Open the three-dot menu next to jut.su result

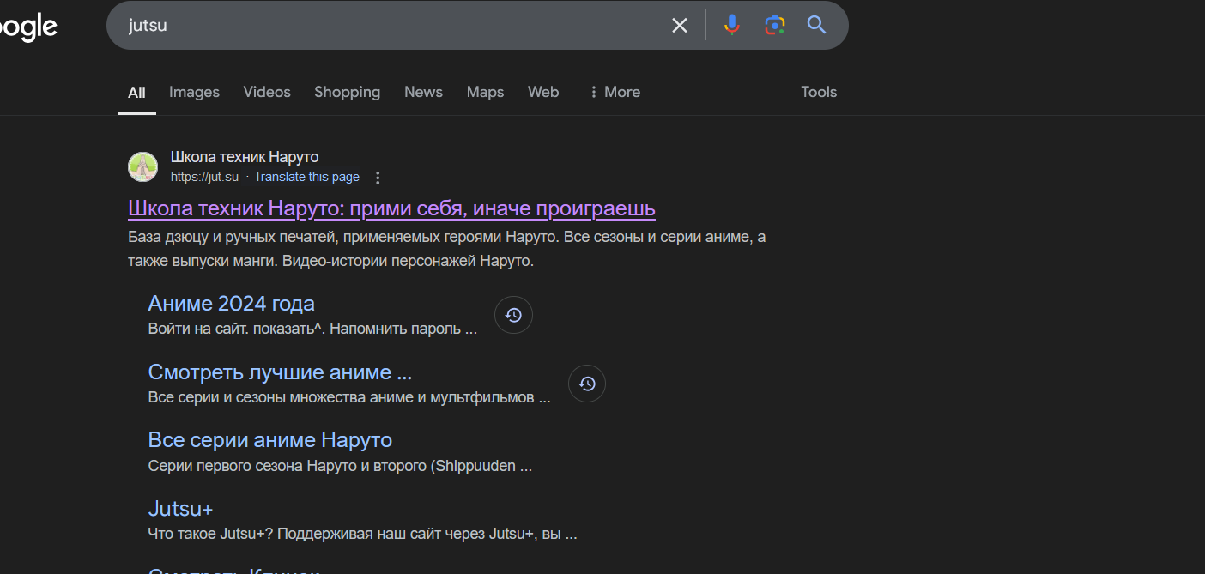pos(378,177)
